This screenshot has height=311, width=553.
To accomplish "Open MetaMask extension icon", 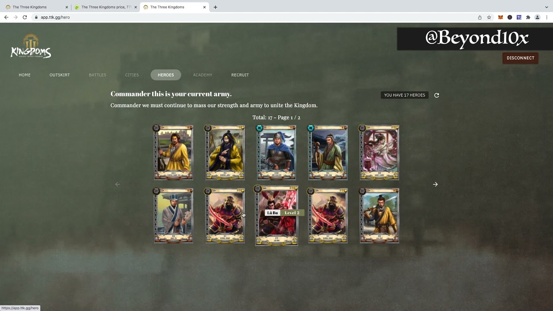I will pyautogui.click(x=500, y=17).
